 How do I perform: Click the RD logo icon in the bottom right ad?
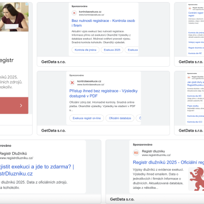tap(136, 152)
